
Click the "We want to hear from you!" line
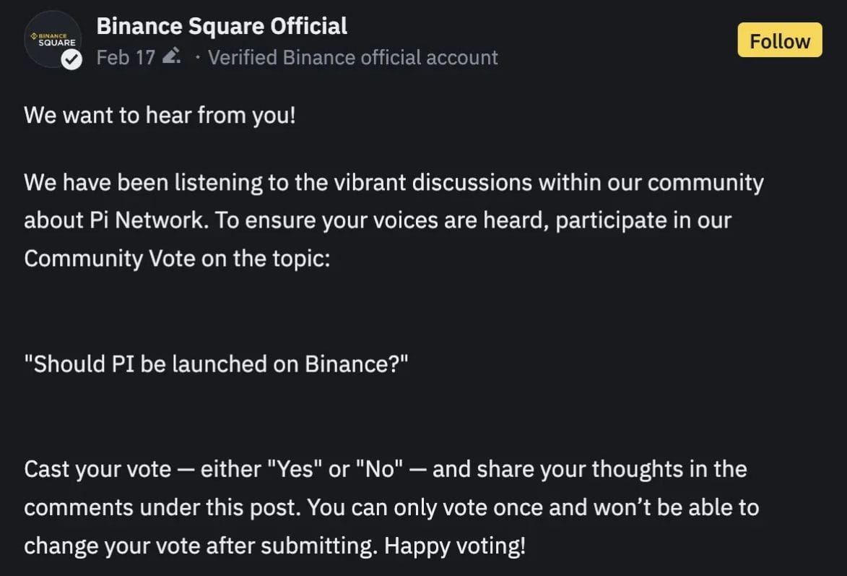160,115
